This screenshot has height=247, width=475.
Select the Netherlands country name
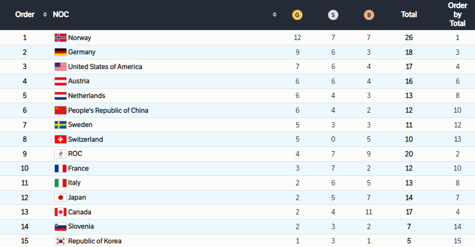[x=86, y=96]
